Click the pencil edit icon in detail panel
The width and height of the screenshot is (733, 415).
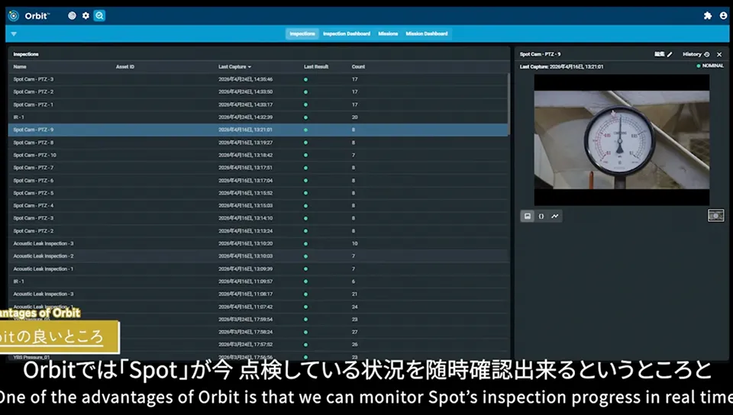click(670, 55)
